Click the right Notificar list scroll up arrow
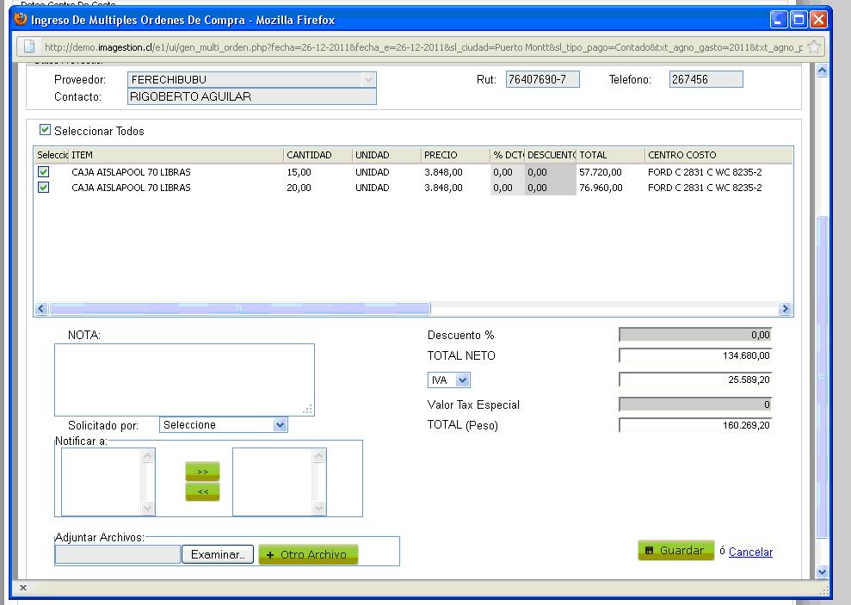Screen dimensions: 851x605 pos(318,456)
